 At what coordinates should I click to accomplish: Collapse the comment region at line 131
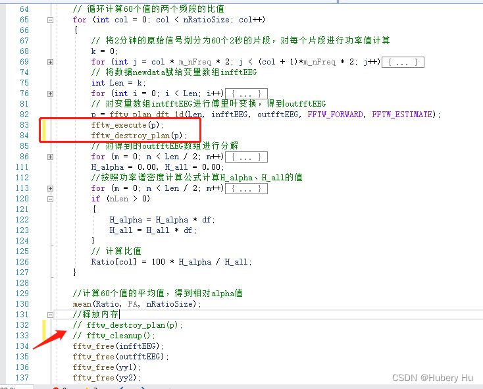click(x=50, y=315)
